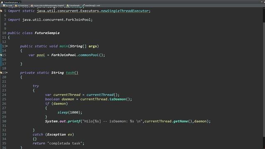This screenshot has width=265, height=149.
Task: Collapse the main method at line 13
Action: pyautogui.click(x=7, y=46)
